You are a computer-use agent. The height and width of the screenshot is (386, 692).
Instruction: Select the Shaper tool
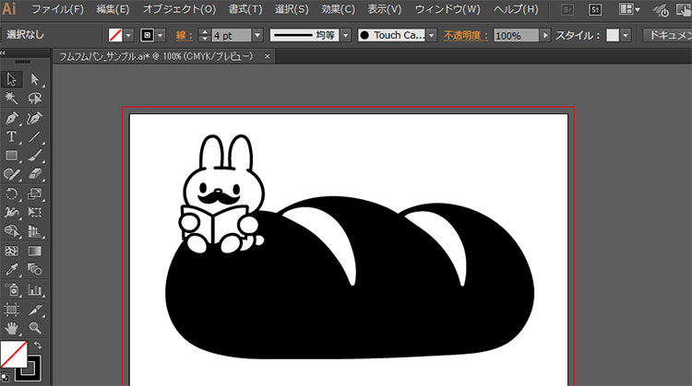pos(11,174)
